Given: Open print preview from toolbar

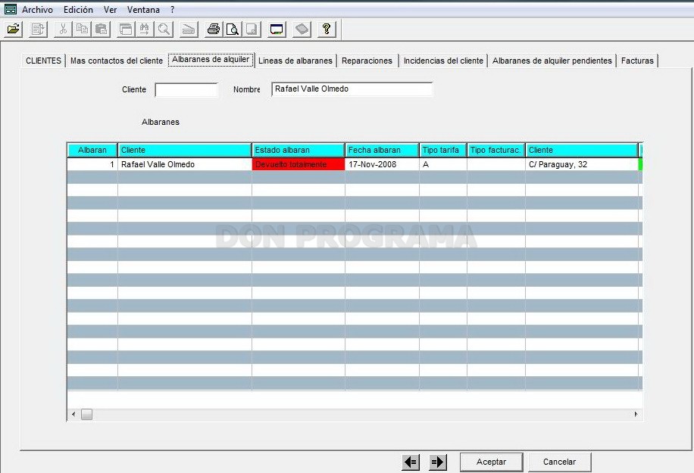Looking at the screenshot, I should [x=233, y=30].
